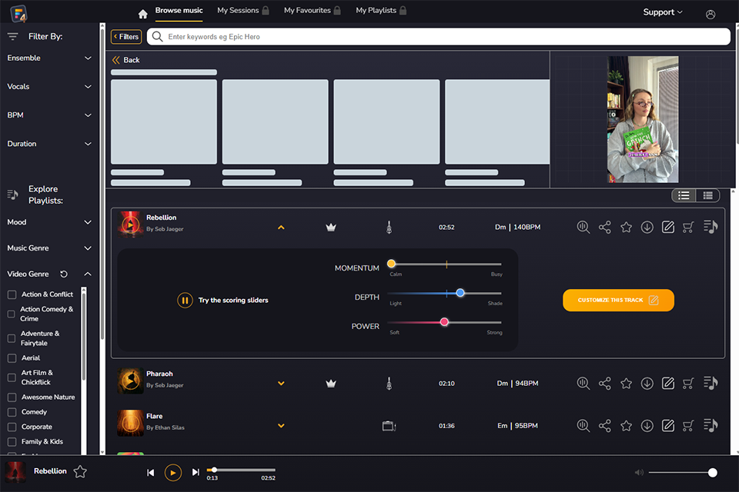
Task: Skip to the next track
Action: pos(196,472)
